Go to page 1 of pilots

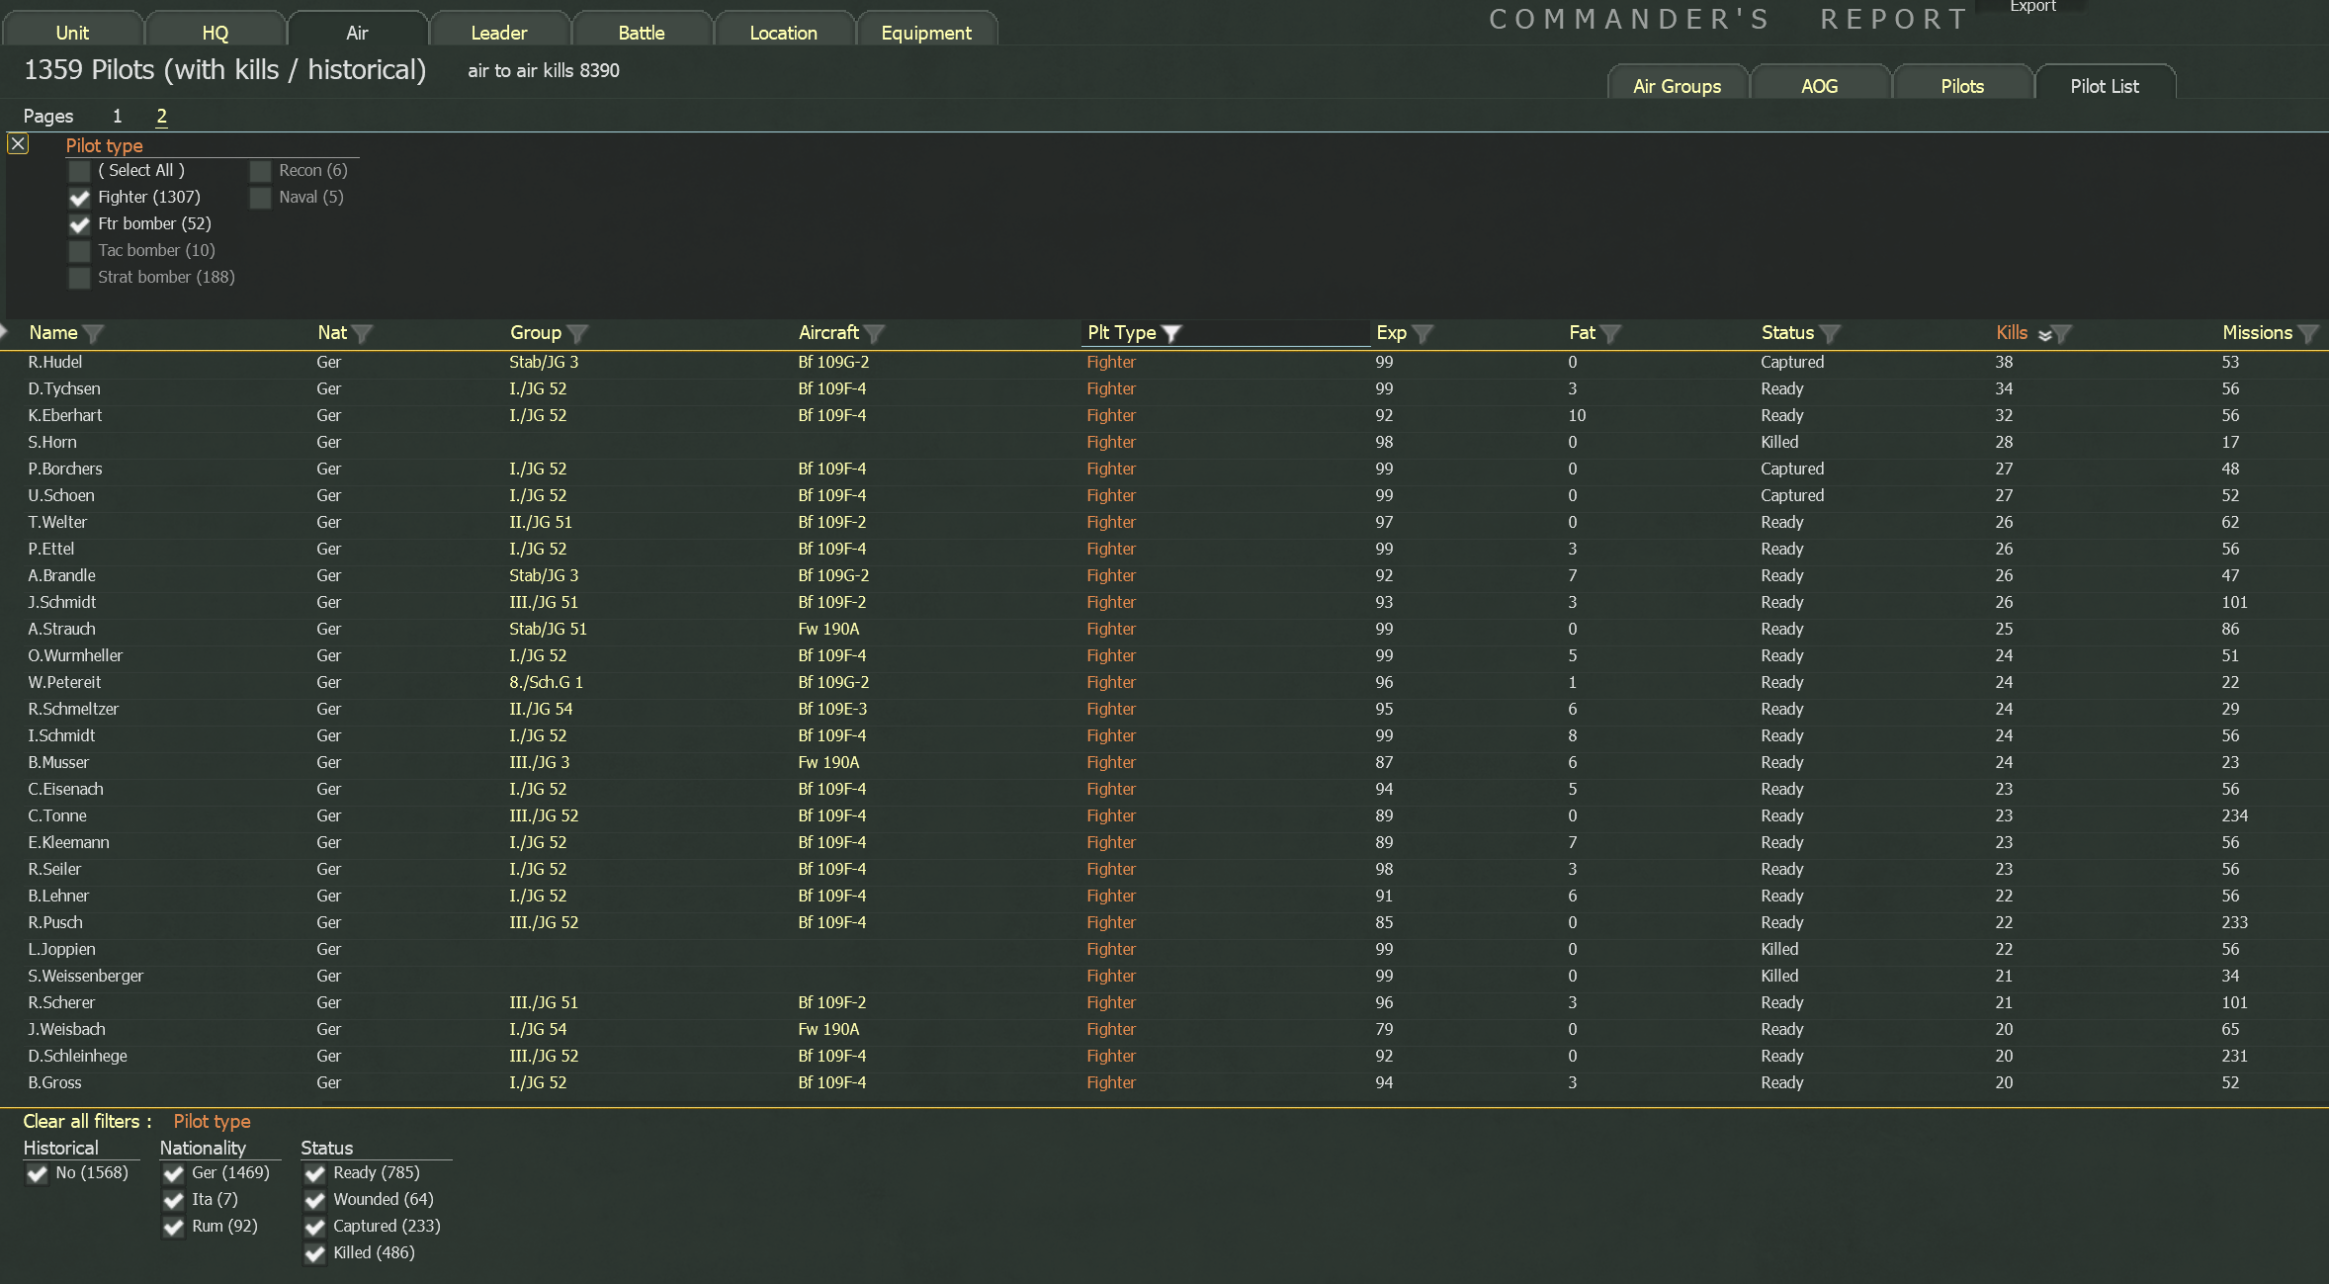pyautogui.click(x=117, y=116)
